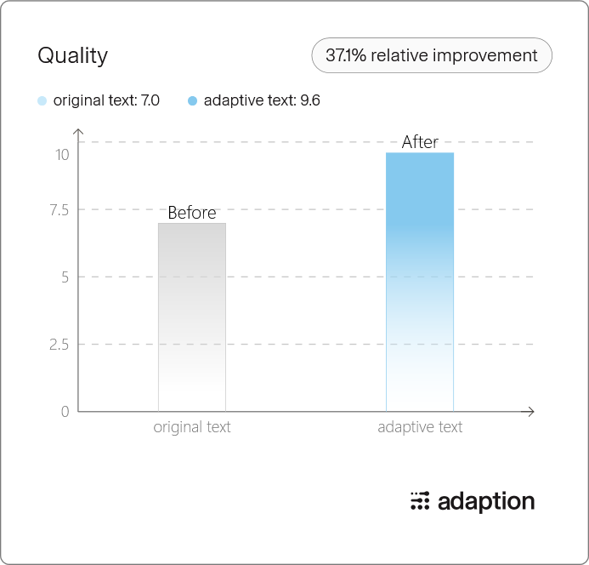The width and height of the screenshot is (589, 565).
Task: Click the 'original text' x-axis label
Action: [192, 427]
